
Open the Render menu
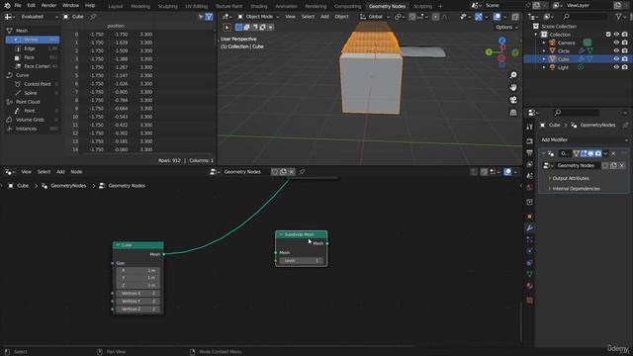pos(48,6)
